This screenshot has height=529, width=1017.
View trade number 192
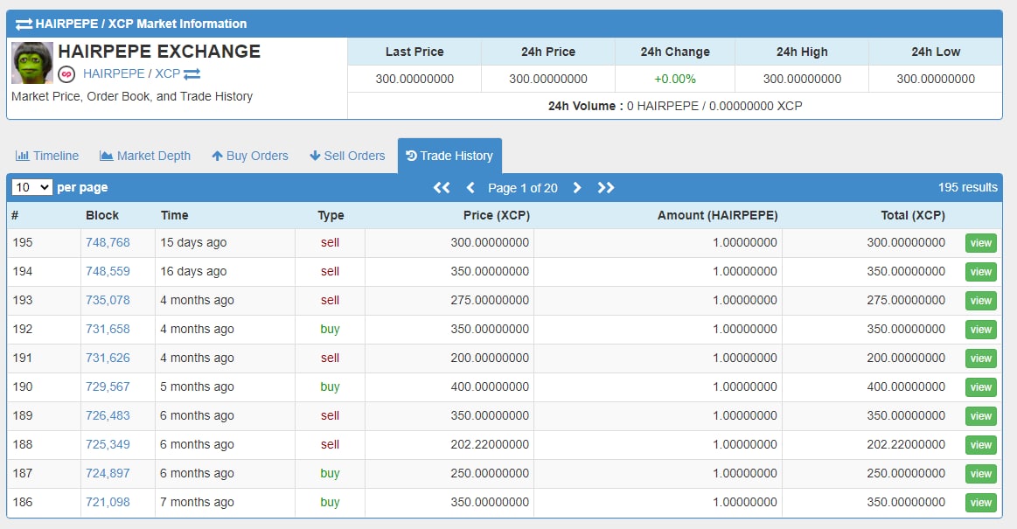[x=980, y=330]
